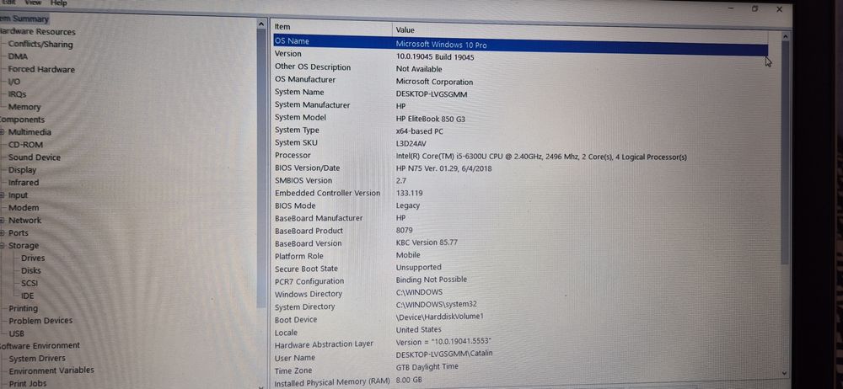The image size is (843, 389).
Task: Select the I/O tree item
Action: click(x=14, y=82)
